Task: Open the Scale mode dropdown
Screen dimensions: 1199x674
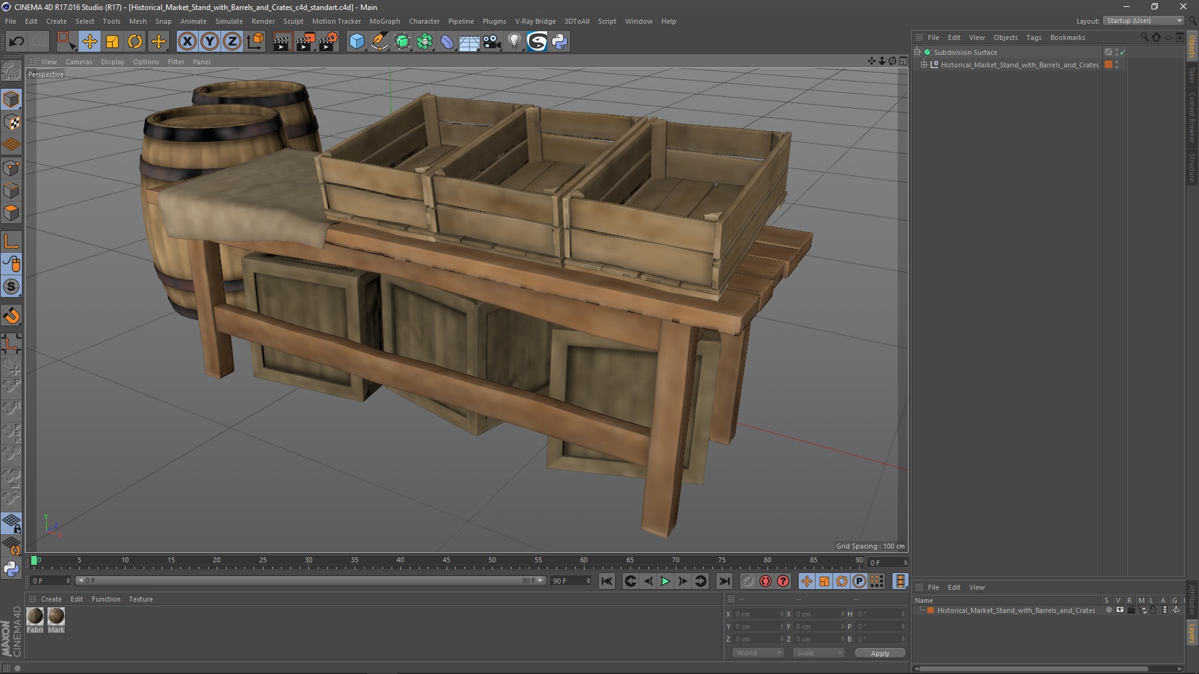Action: tap(819, 653)
